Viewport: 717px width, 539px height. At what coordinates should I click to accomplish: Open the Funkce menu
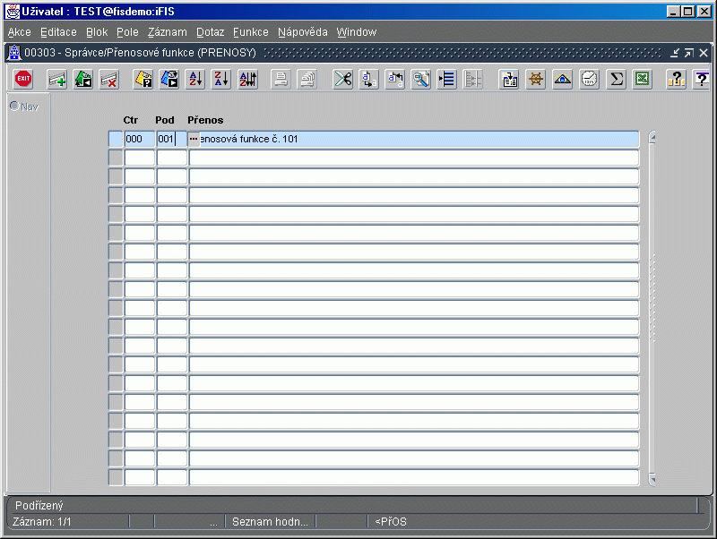(x=251, y=32)
